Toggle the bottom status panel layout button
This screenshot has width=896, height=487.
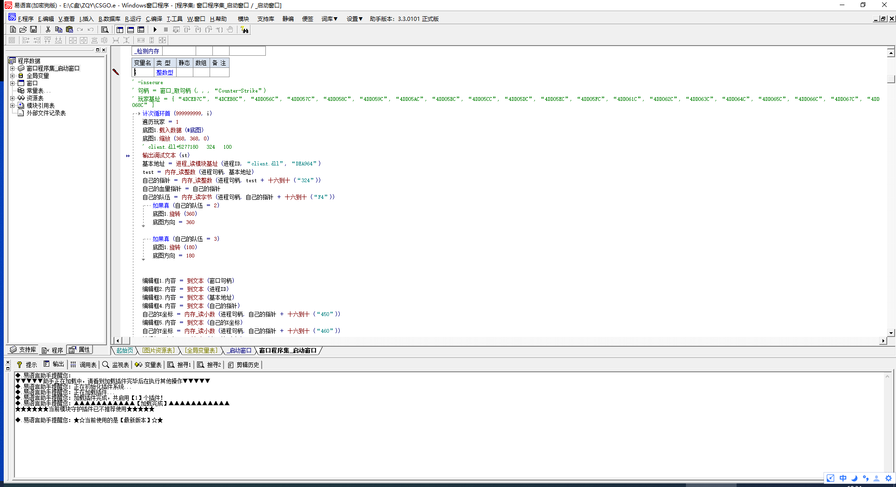[x=131, y=29]
